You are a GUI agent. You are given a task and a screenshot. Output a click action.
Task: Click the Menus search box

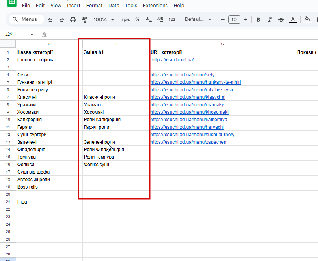pos(26,19)
